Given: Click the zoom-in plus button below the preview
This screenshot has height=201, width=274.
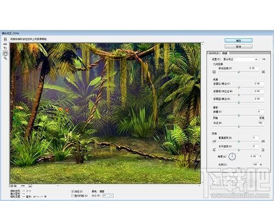Looking at the screenshot, I should (x=15, y=186).
